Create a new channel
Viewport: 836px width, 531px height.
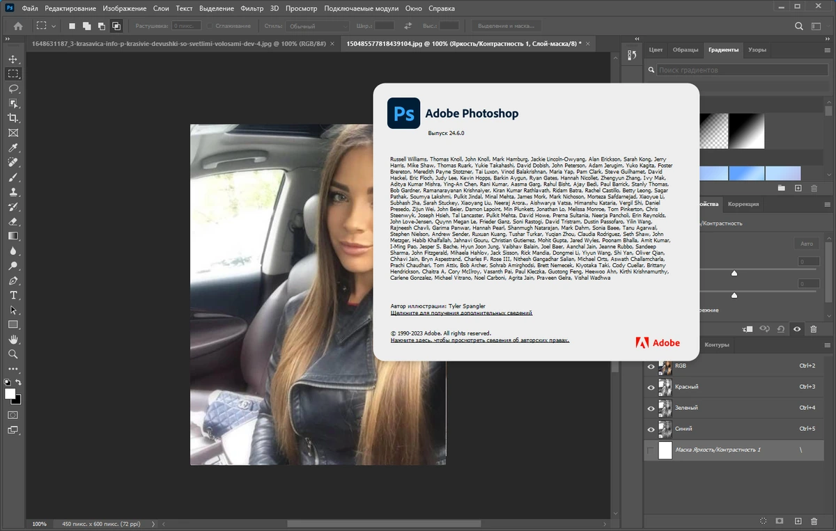(x=798, y=521)
